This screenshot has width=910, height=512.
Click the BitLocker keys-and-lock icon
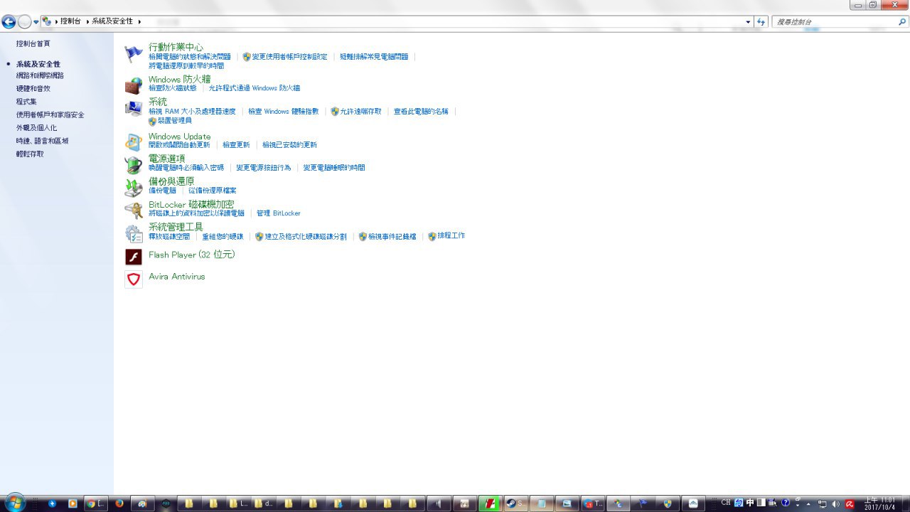pyautogui.click(x=134, y=210)
